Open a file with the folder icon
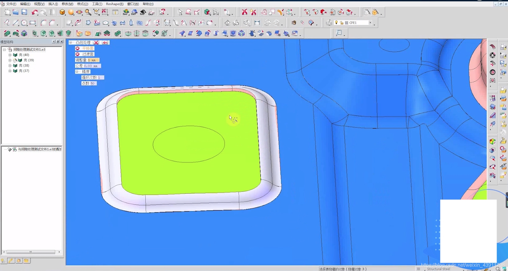508x271 pixels. [15, 12]
